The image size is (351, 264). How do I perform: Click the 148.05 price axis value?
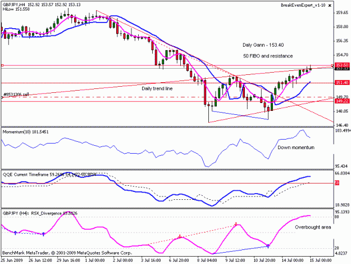pyautogui.click(x=342, y=111)
